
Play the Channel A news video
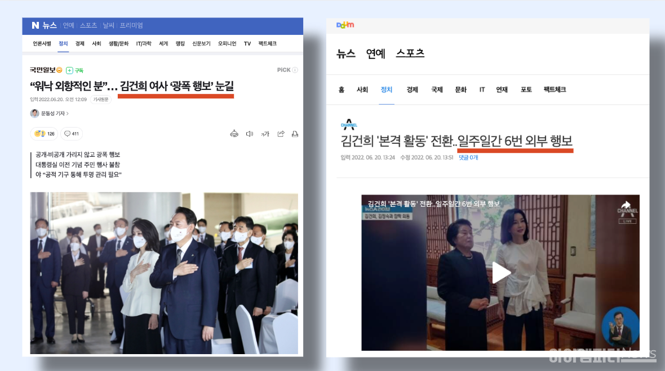(x=499, y=273)
